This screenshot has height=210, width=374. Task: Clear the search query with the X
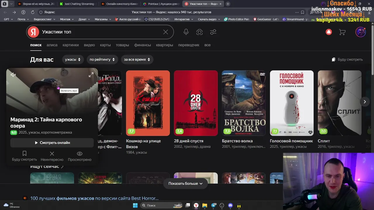click(x=166, y=32)
